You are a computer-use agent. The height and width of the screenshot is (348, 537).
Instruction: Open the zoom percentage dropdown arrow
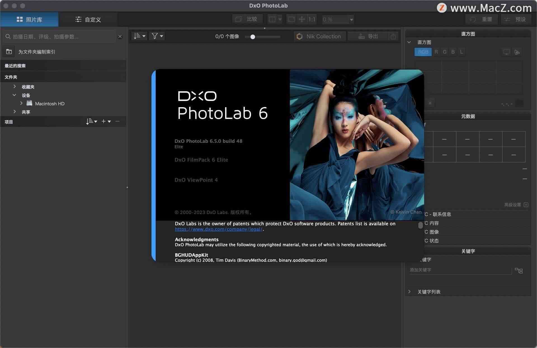(x=352, y=19)
